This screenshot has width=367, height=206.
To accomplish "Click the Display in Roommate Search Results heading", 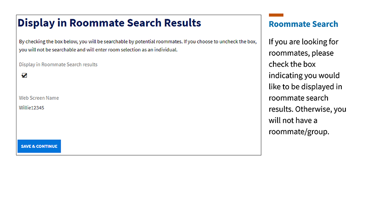I will [109, 22].
